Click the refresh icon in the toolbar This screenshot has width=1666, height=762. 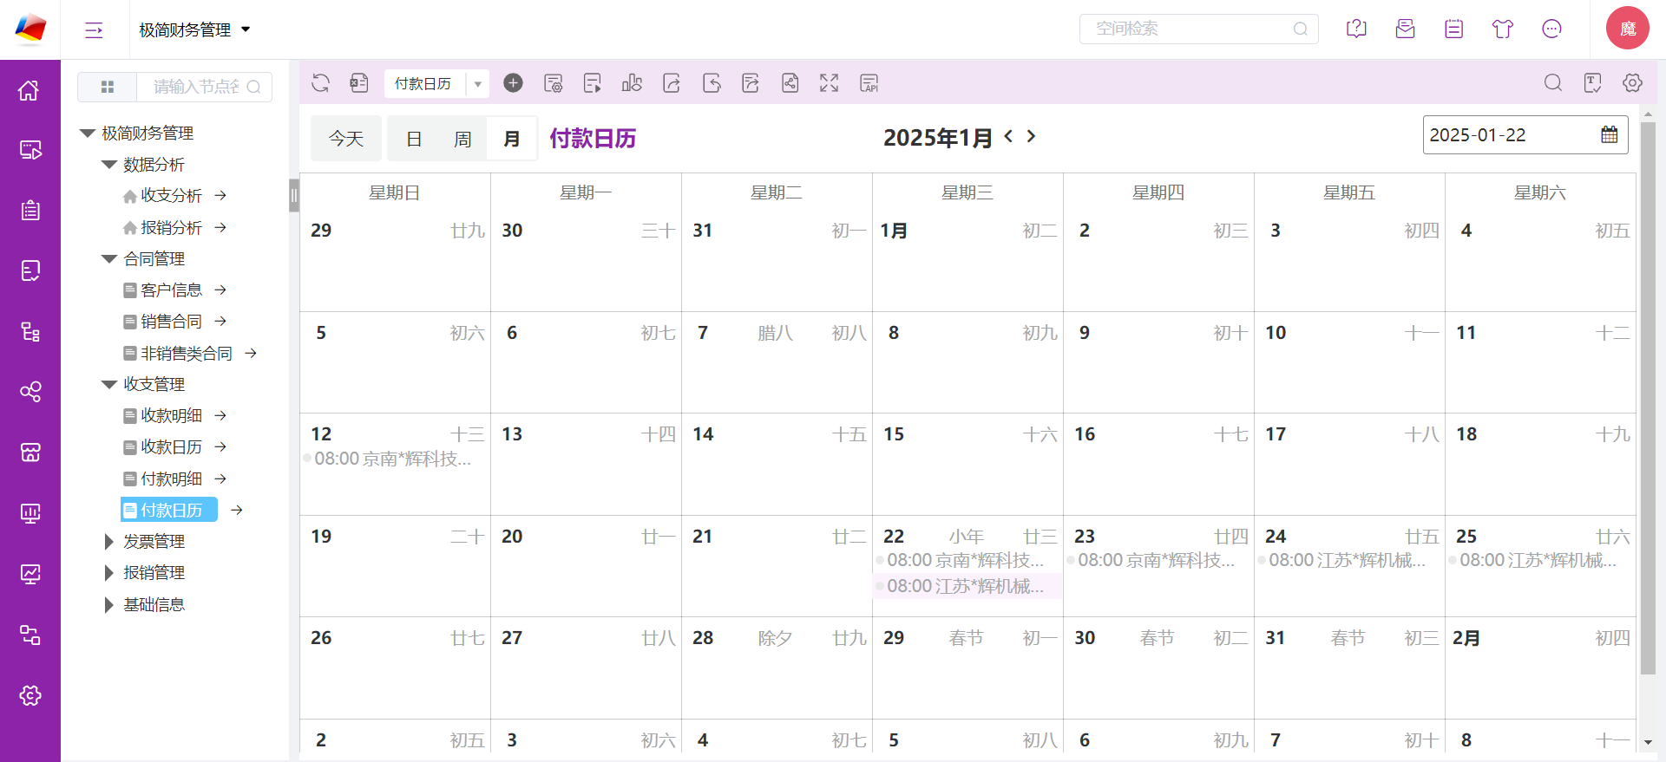click(321, 83)
